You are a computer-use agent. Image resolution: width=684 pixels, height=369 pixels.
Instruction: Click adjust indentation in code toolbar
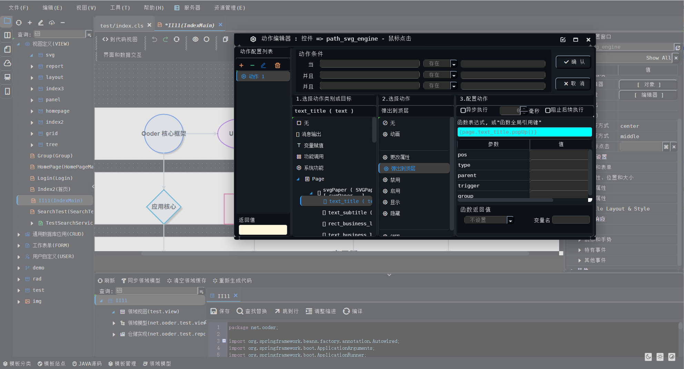[x=321, y=311]
